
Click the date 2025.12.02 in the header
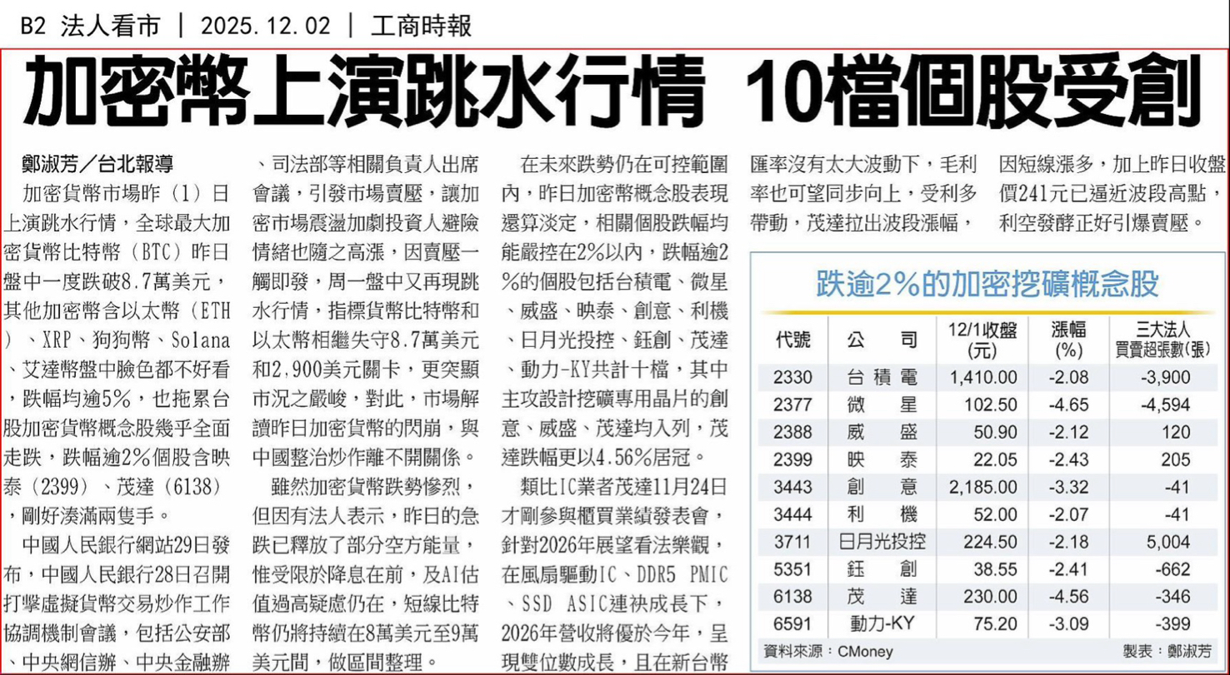coord(264,27)
